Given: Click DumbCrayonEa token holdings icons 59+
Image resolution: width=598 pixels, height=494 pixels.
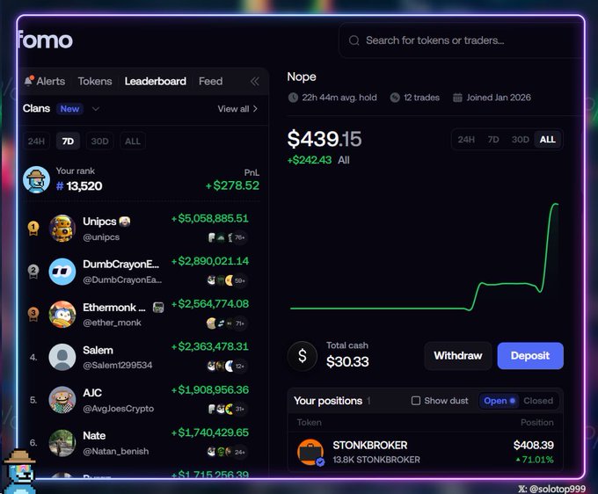Looking at the screenshot, I should pos(227,280).
